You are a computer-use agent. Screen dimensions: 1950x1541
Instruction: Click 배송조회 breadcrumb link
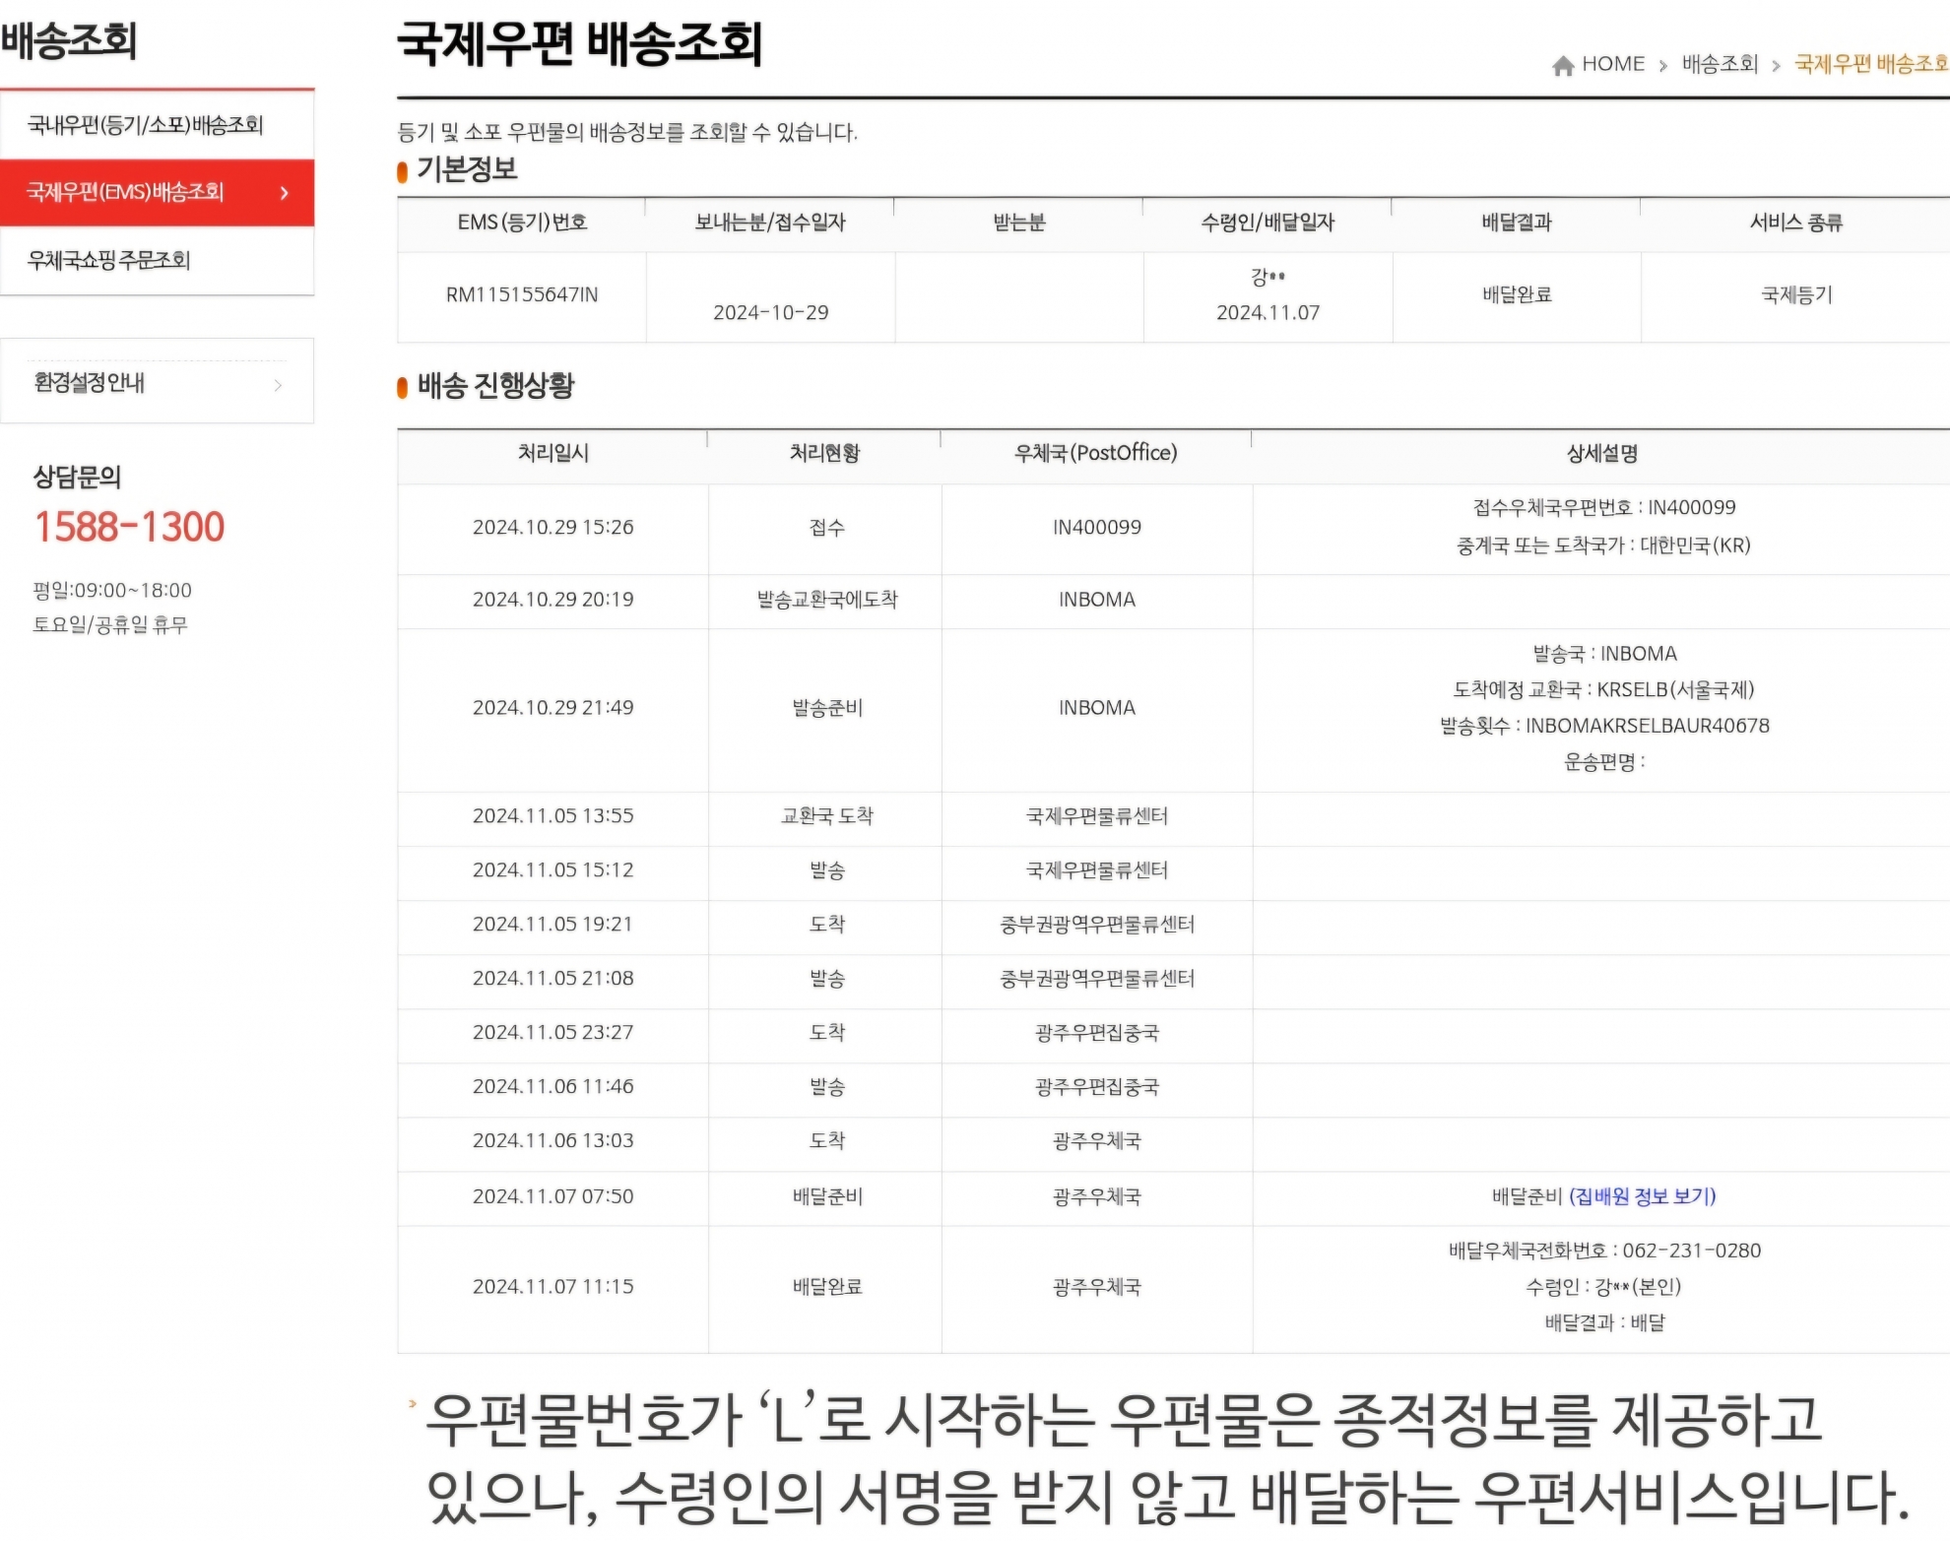pyautogui.click(x=1720, y=65)
